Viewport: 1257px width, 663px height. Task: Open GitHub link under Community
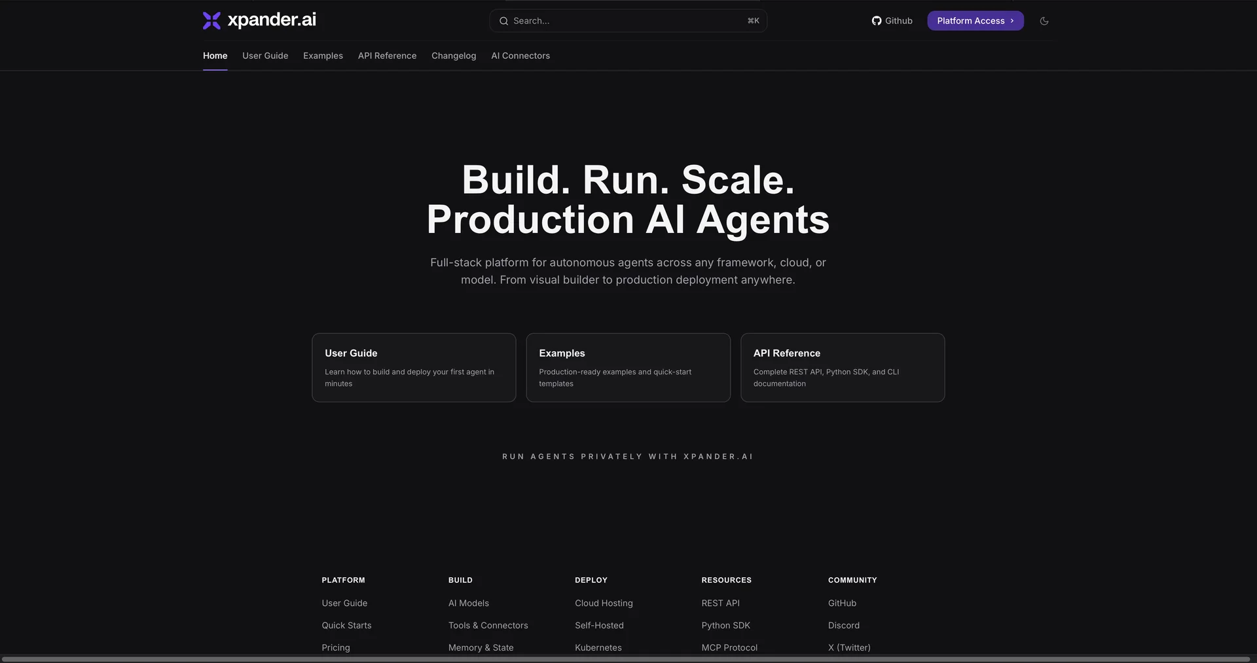(x=842, y=603)
